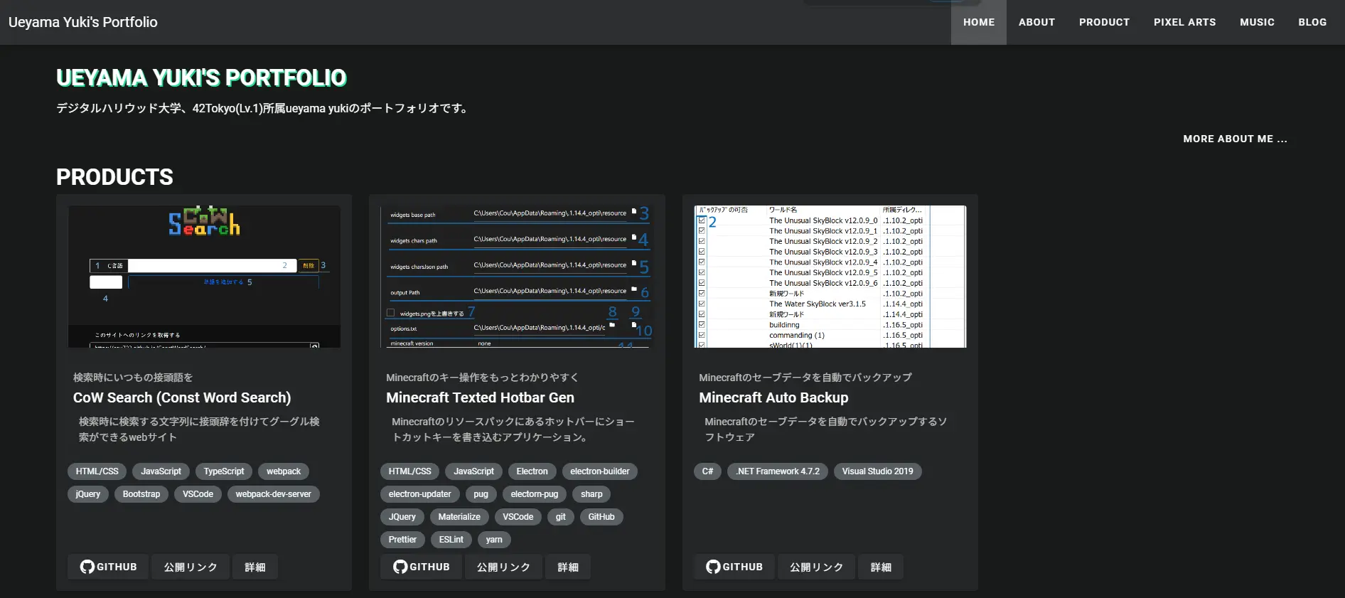
Task: Click GitHub icon on Minecraft Texted Hotbar Gen card
Action: [400, 567]
